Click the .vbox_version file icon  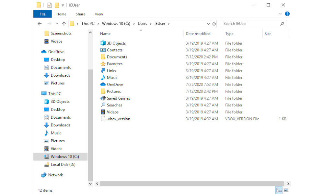click(x=103, y=119)
